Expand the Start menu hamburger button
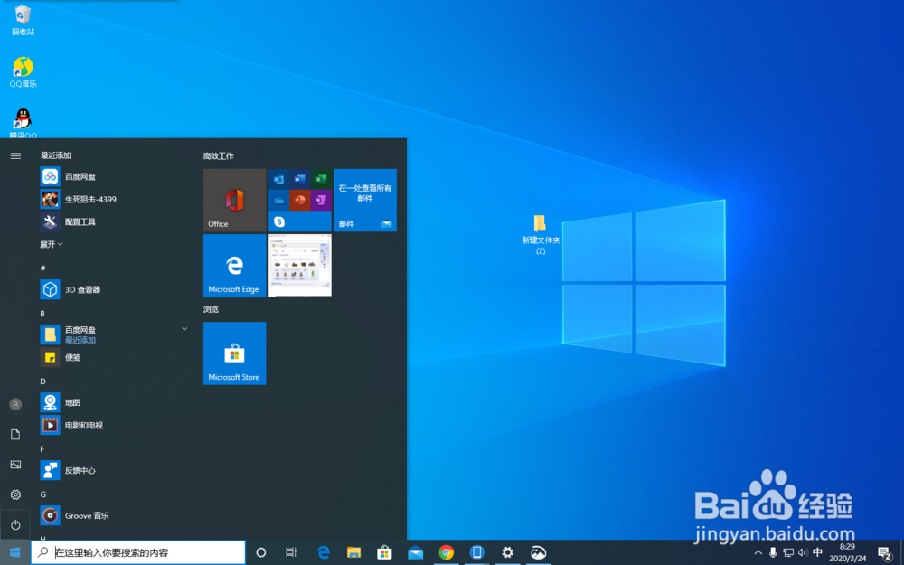This screenshot has width=904, height=565. [15, 156]
